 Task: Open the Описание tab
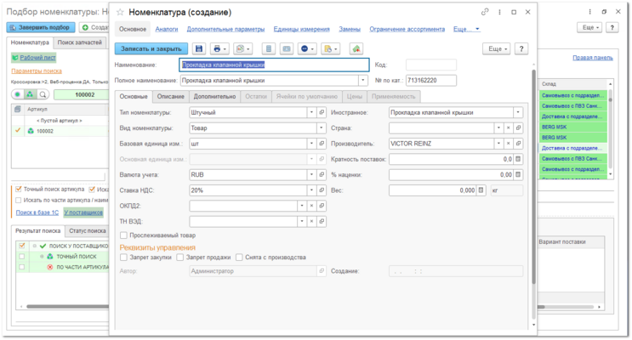[x=170, y=97]
